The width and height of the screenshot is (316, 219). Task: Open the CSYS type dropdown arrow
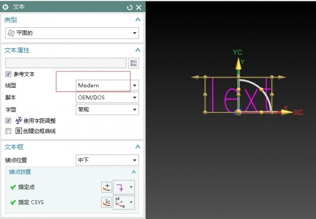[131, 202]
